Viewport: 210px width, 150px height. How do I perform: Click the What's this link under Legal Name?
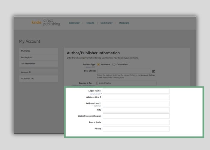click(95, 94)
